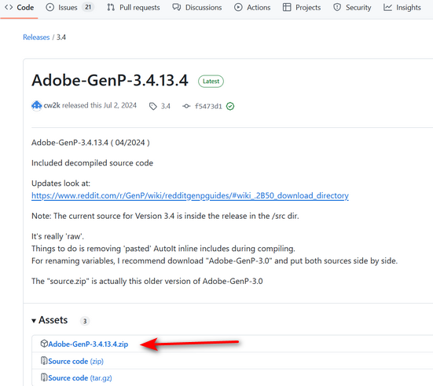Download Source code (zip)
The width and height of the screenshot is (433, 386).
click(x=76, y=361)
